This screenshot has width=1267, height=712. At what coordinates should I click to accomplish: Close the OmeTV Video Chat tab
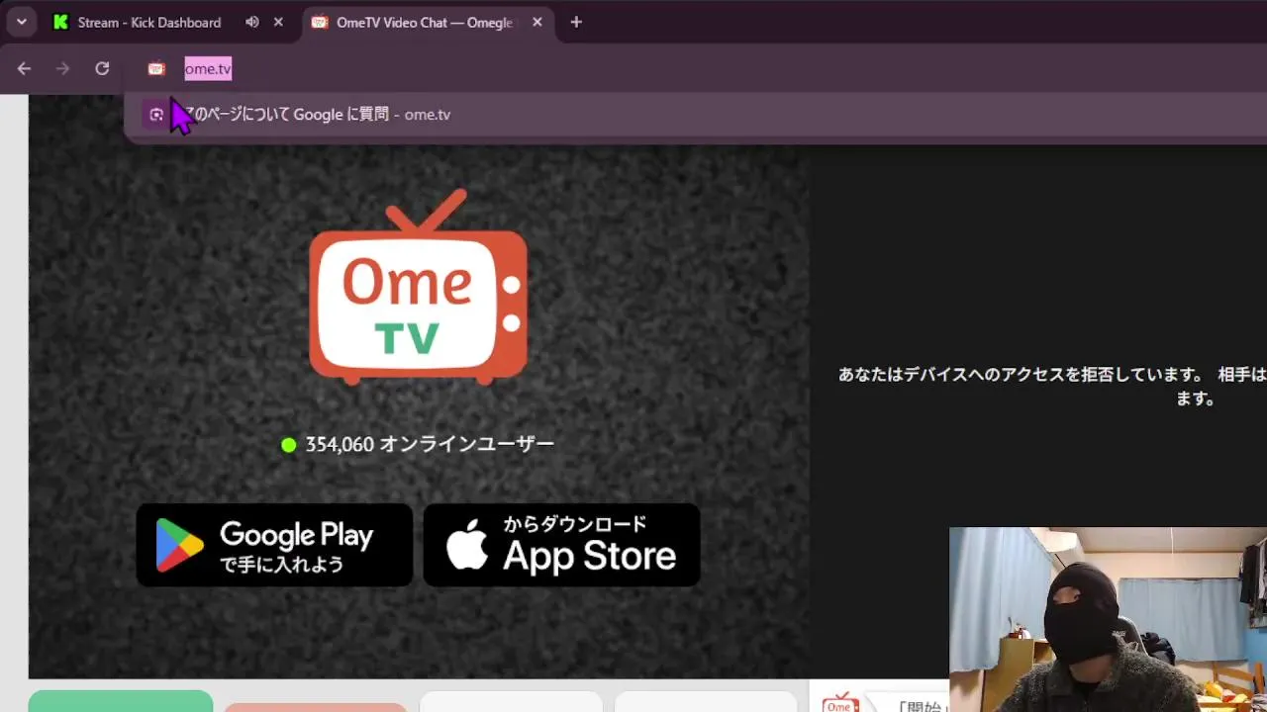click(x=537, y=22)
